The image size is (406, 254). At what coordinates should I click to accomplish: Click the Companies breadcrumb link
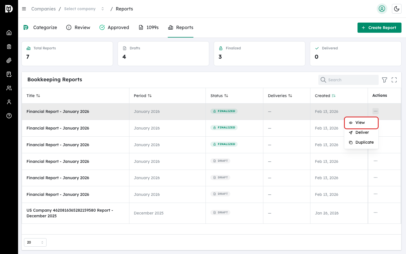point(43,9)
